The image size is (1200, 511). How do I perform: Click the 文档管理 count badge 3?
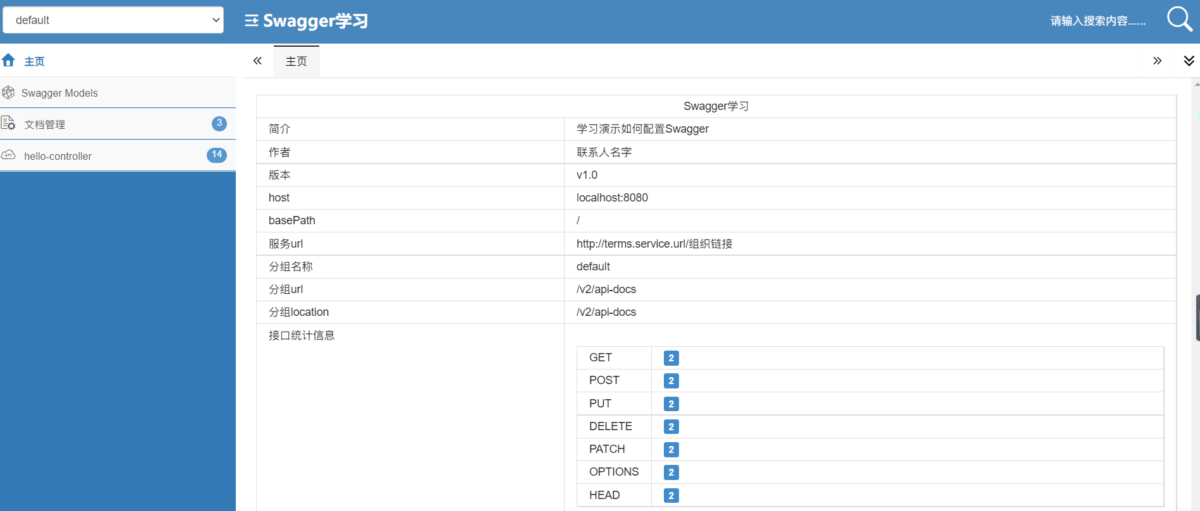(219, 123)
